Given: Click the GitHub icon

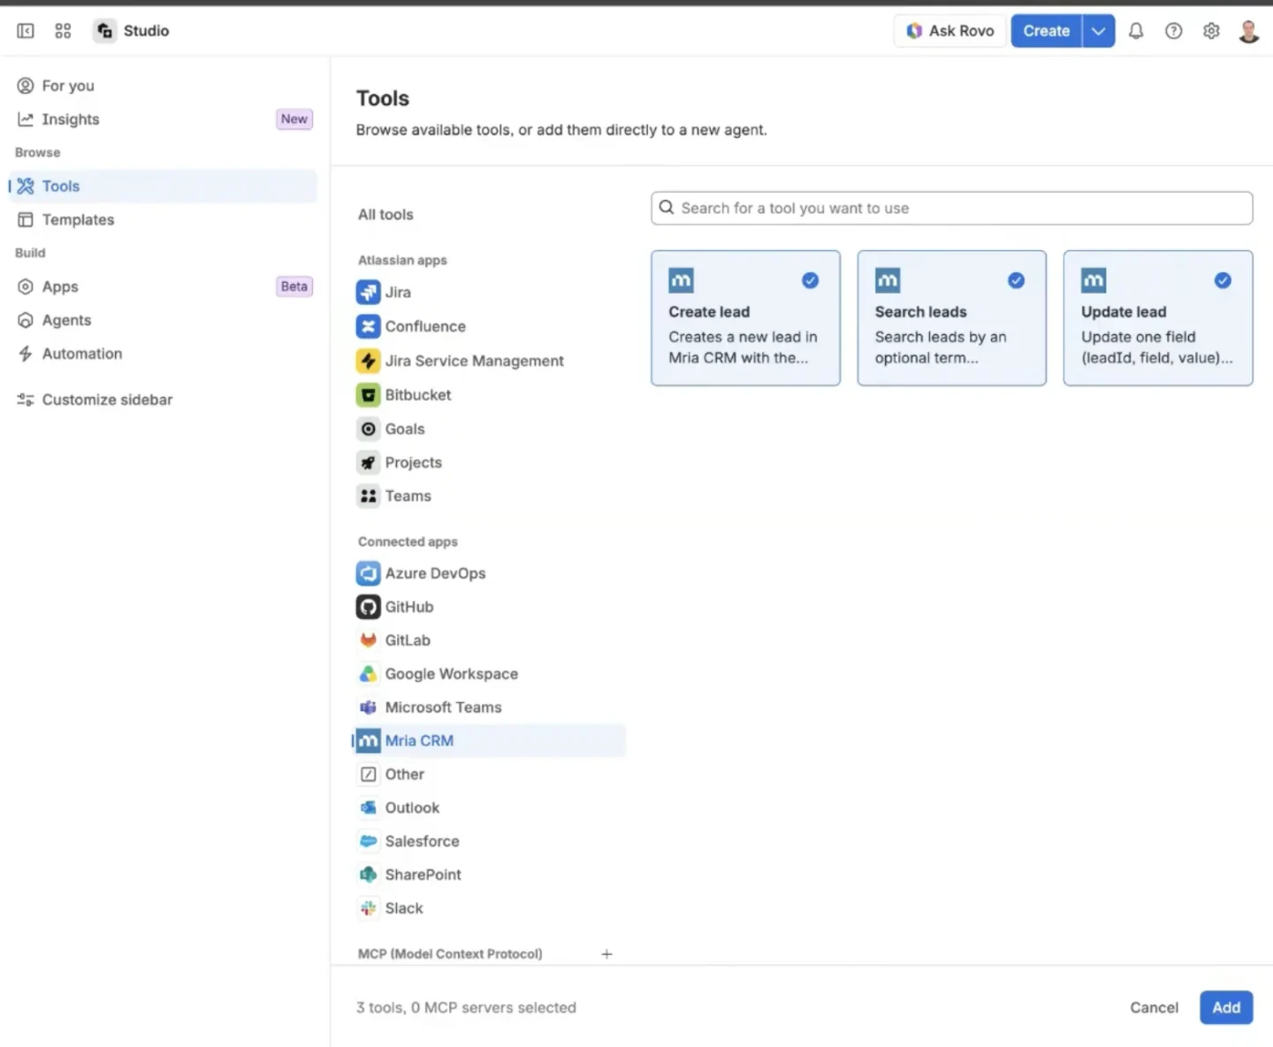Looking at the screenshot, I should pos(369,607).
